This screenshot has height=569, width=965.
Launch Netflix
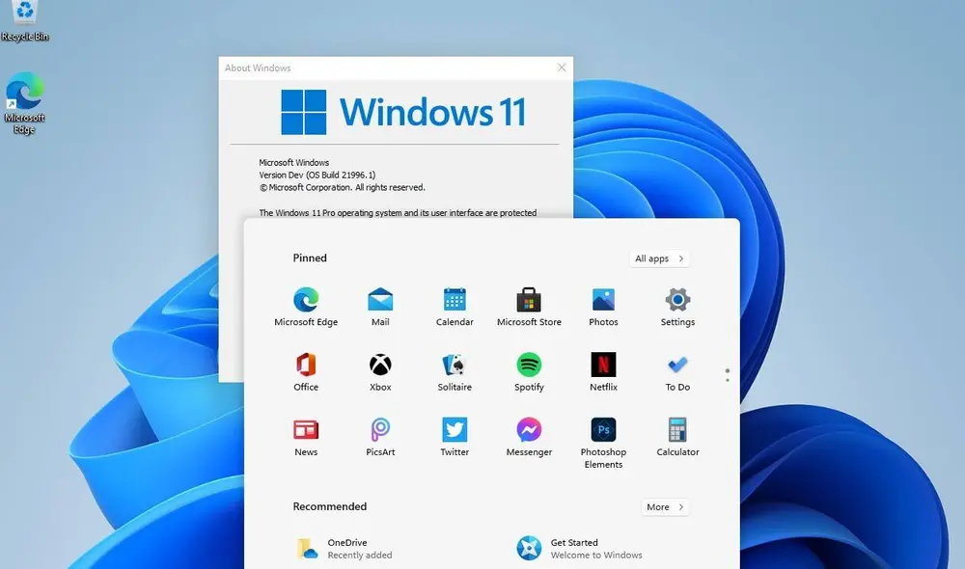pos(603,366)
